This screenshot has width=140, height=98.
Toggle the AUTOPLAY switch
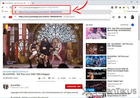132,25
